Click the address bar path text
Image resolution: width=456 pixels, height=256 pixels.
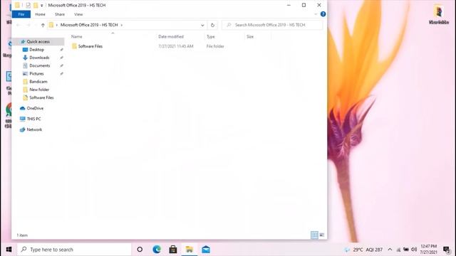[x=89, y=25]
